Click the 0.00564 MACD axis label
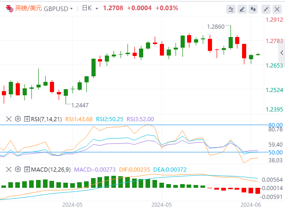The height and width of the screenshot is (210, 285). click(272, 180)
